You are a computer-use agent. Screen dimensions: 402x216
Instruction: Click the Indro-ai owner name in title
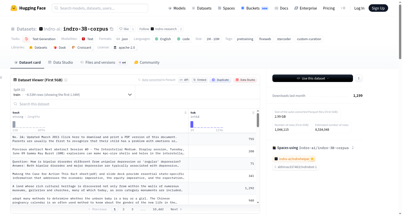[x=52, y=29]
